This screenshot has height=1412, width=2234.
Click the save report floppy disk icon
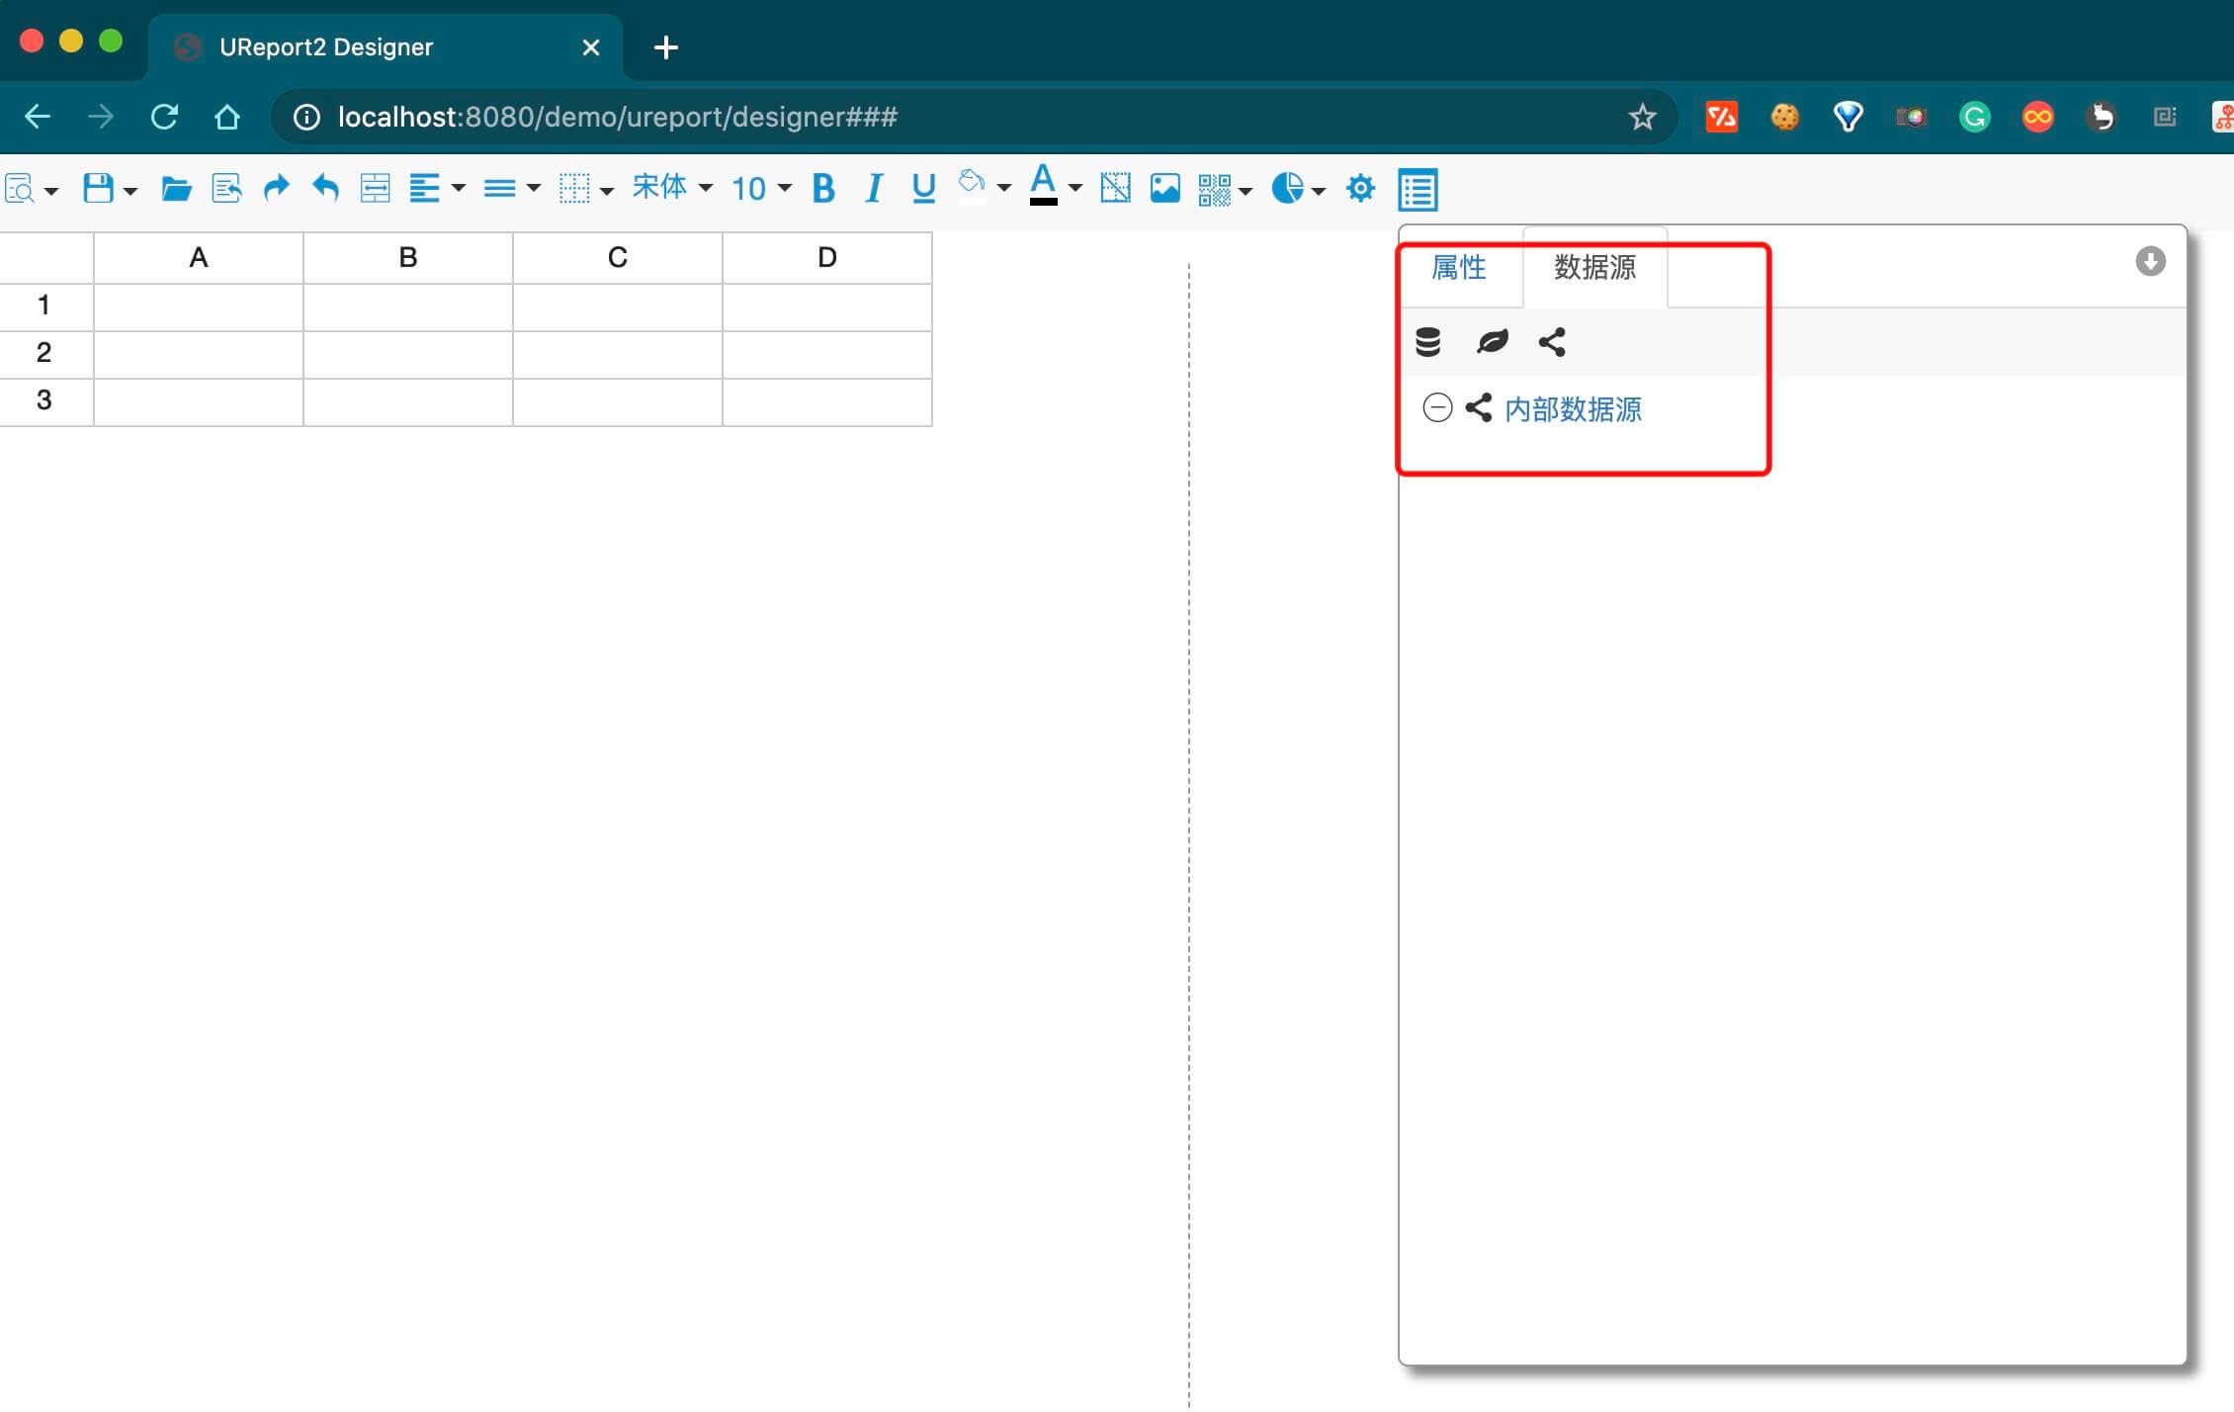[x=98, y=188]
